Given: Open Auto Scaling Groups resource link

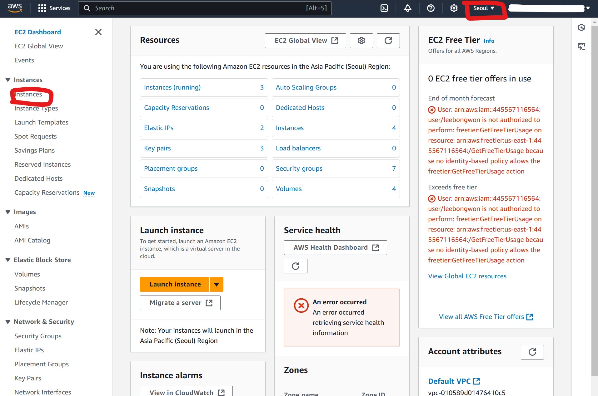Looking at the screenshot, I should (306, 87).
